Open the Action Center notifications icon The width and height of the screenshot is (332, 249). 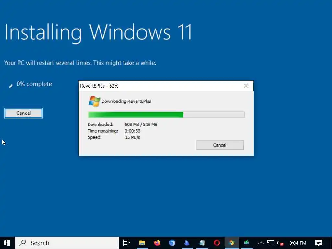(319, 243)
